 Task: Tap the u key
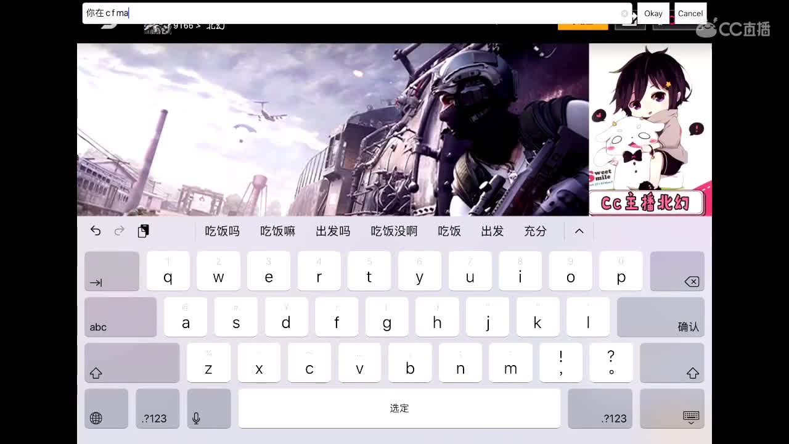click(x=470, y=271)
